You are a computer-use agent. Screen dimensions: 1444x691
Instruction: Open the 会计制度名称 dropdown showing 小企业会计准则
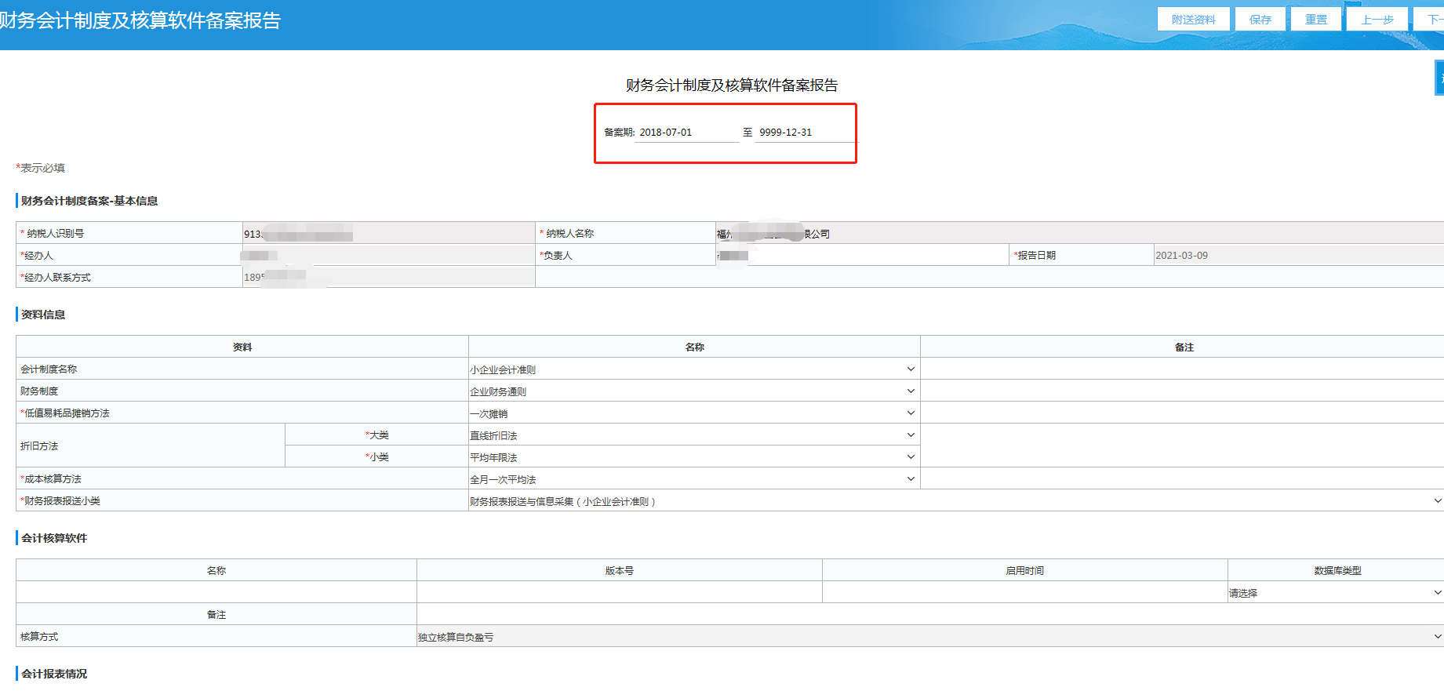[693, 369]
